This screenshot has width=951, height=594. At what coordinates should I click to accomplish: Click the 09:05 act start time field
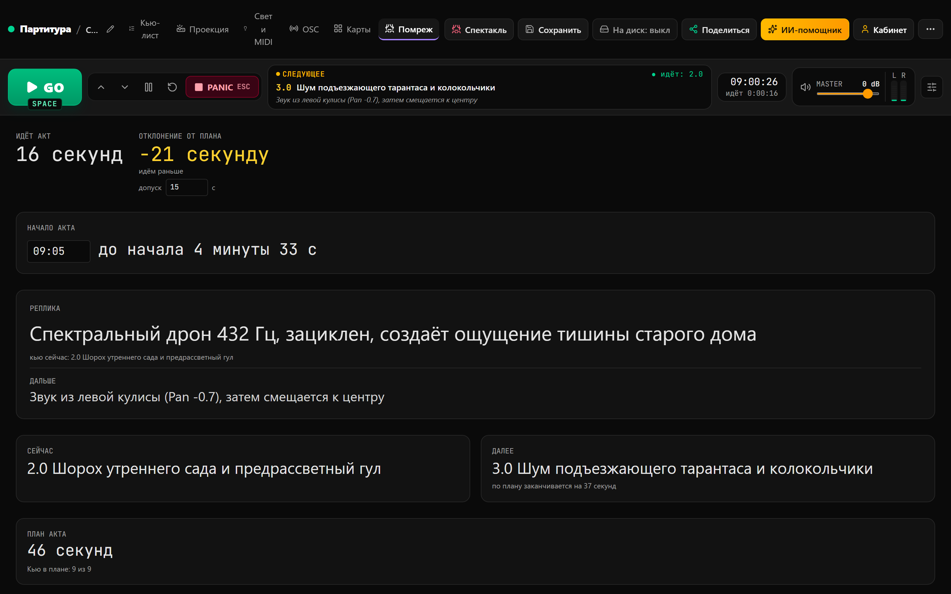click(58, 251)
